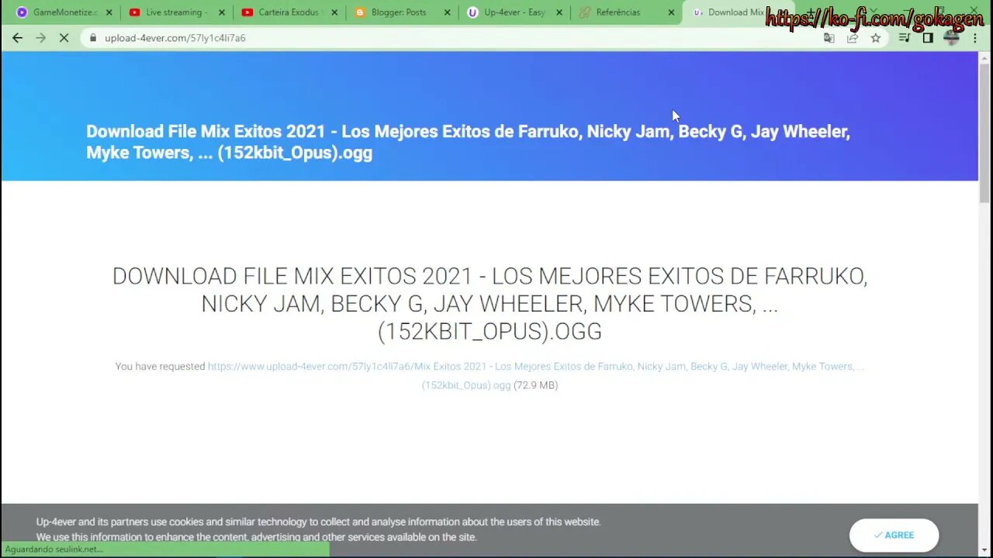Accept cookies with the AGREE button
Image resolution: width=993 pixels, height=558 pixels.
pyautogui.click(x=894, y=535)
